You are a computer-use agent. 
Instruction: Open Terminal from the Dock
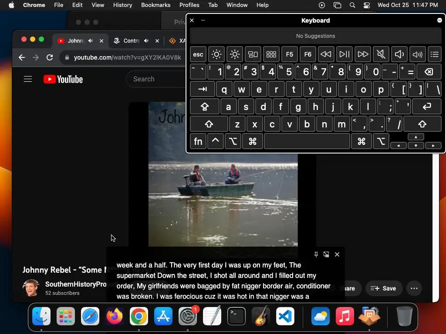237,316
